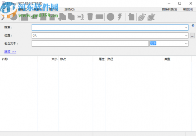The image size is (196, 136).
Task: Click the lightning bolt toolbar icon
Action: pos(120,16)
